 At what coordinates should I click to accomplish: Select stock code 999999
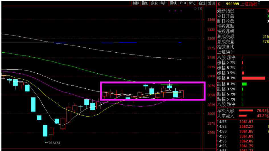click(x=233, y=4)
